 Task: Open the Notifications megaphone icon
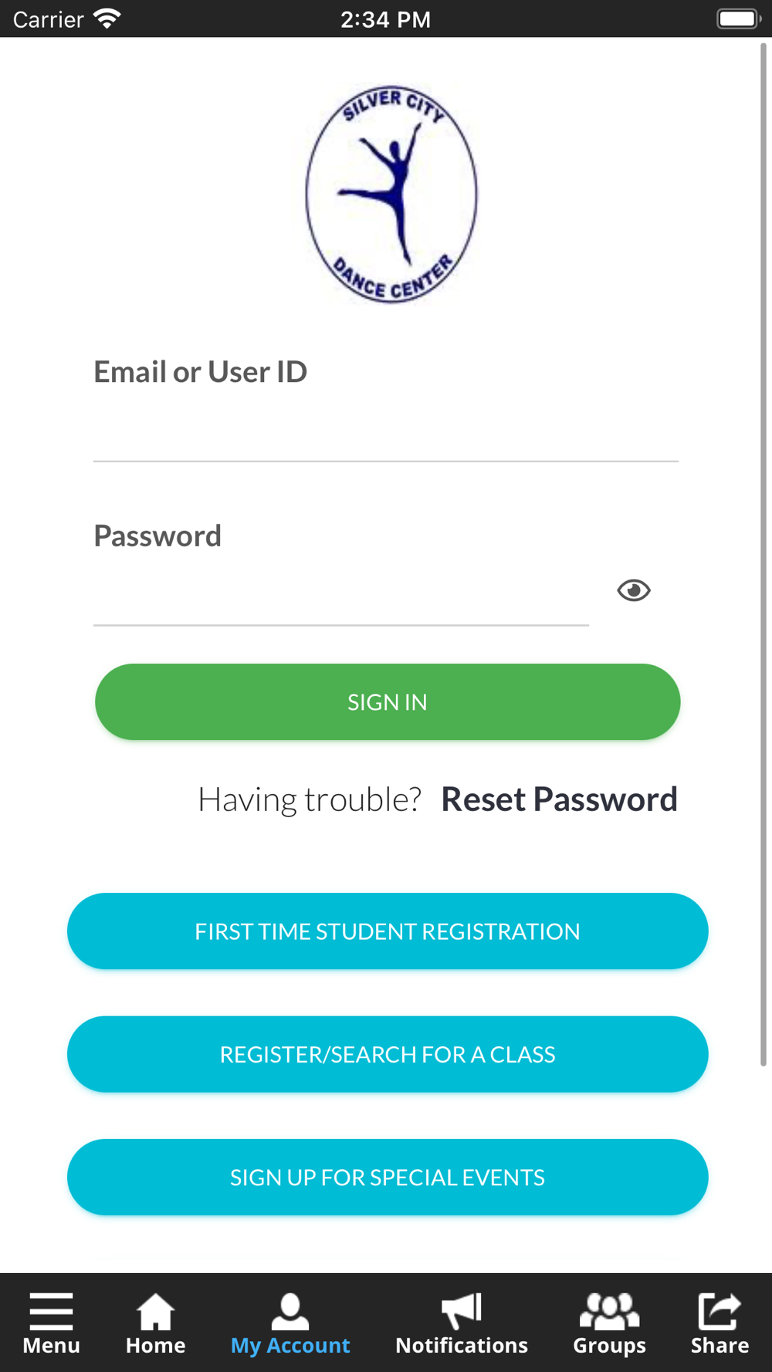(x=462, y=1311)
